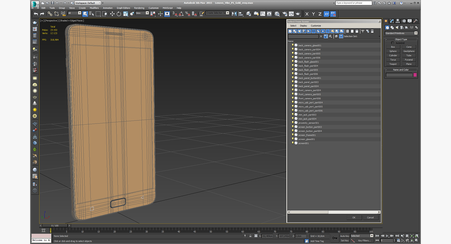Open the Utilities panel hammer tab

pos(415,21)
